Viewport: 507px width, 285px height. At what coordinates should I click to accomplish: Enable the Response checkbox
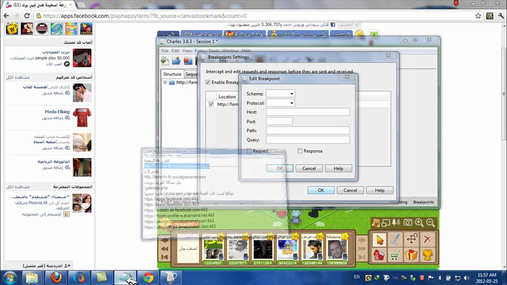(300, 151)
